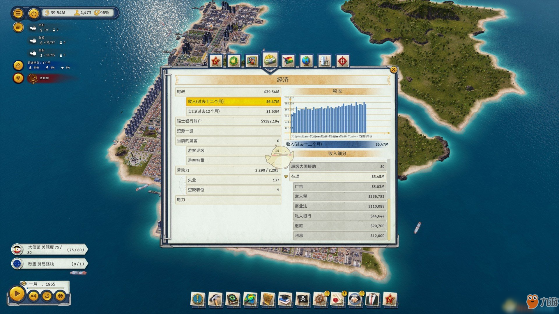Open the graduation cap research button
559x314 pixels.
[285, 299]
